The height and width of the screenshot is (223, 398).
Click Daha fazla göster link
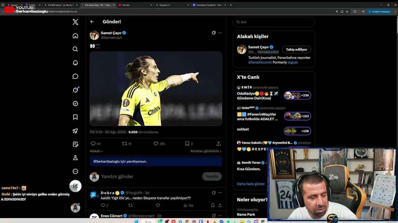pyautogui.click(x=251, y=184)
